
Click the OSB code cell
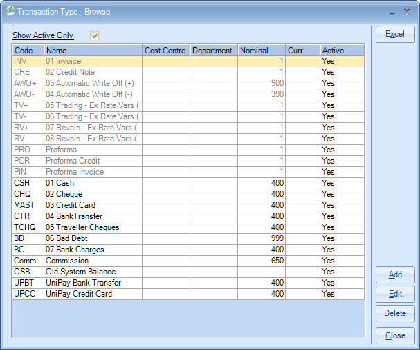pos(28,272)
